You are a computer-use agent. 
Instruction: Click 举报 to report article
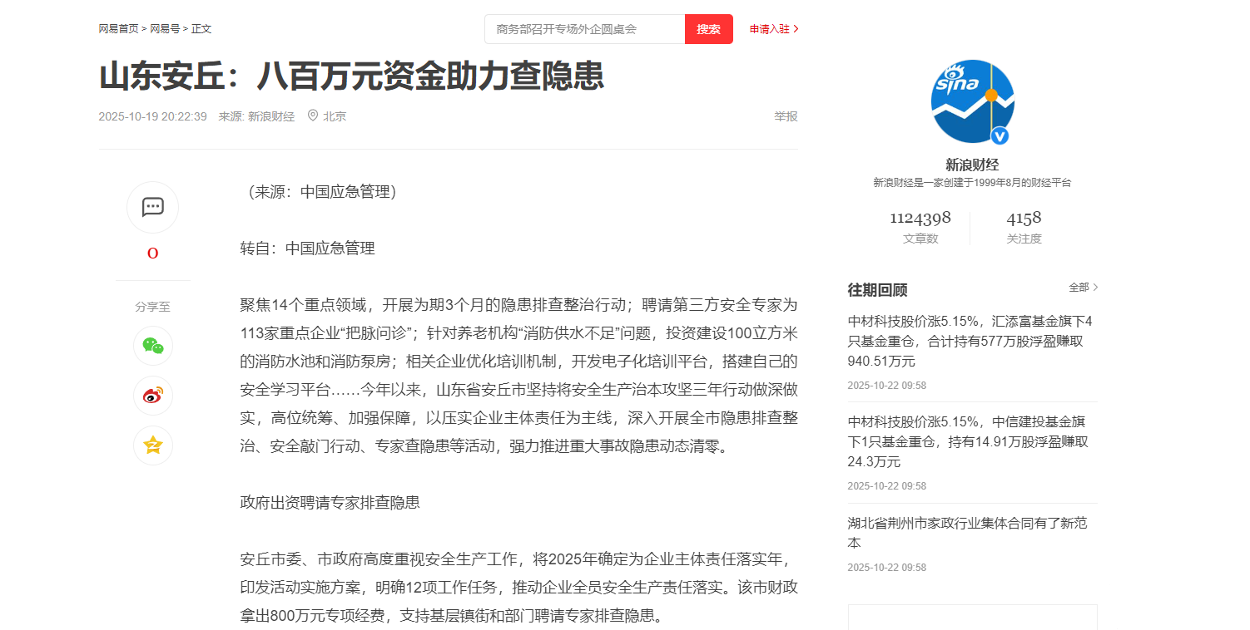(x=786, y=116)
